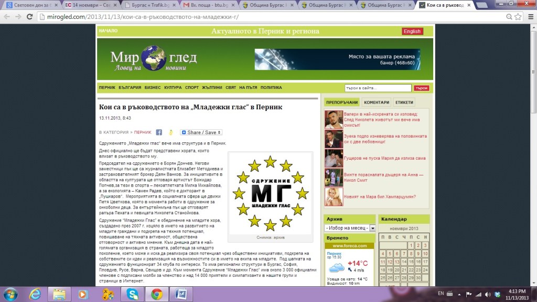The width and height of the screenshot is (537, 302).
Task: Open Skype from the taskbar
Action: pyautogui.click(x=130, y=294)
